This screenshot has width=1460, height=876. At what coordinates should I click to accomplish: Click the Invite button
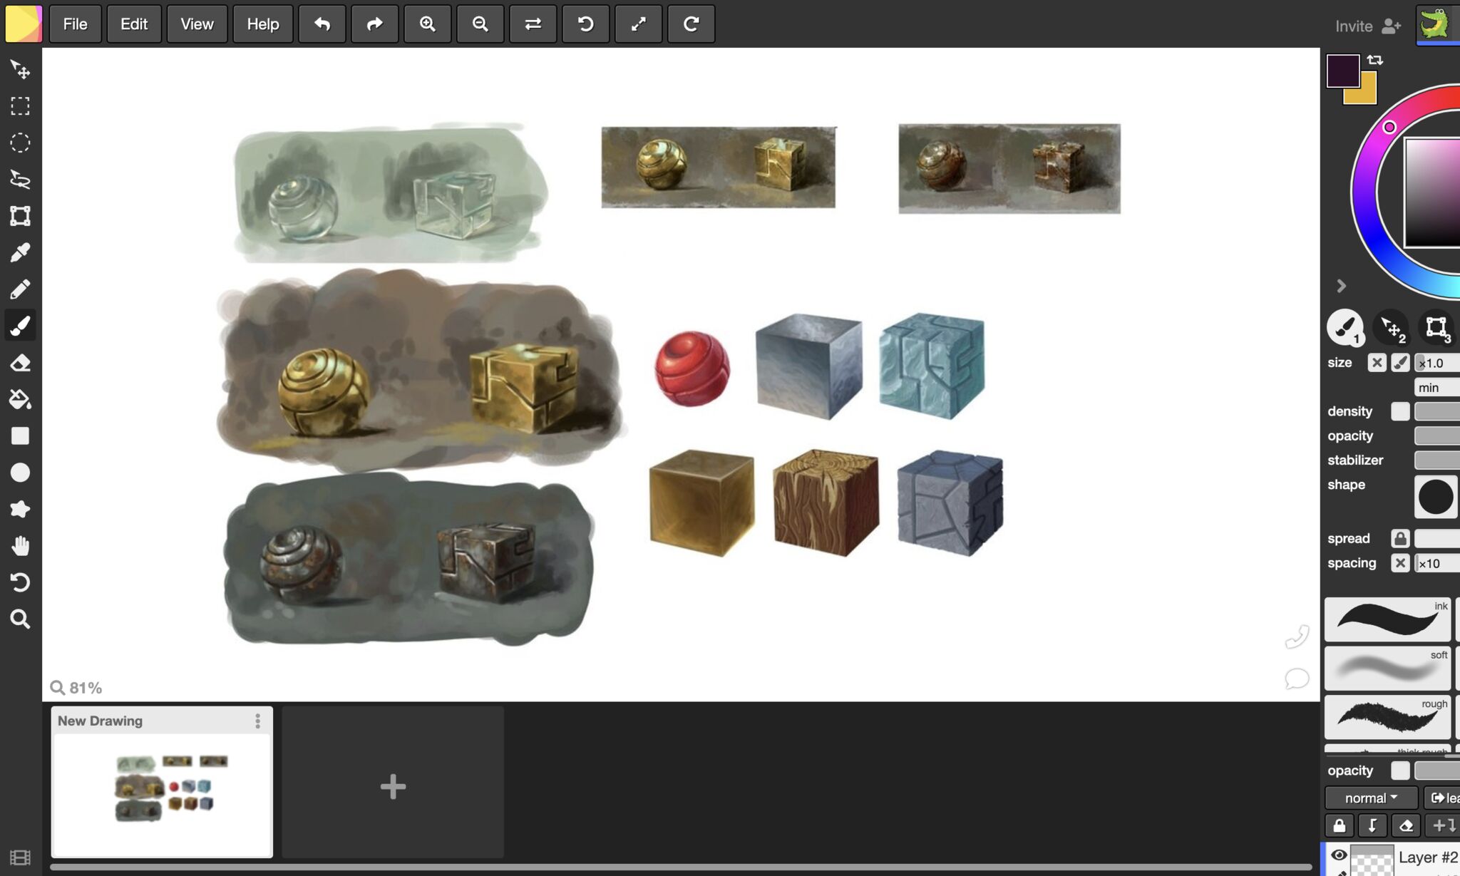point(1367,26)
